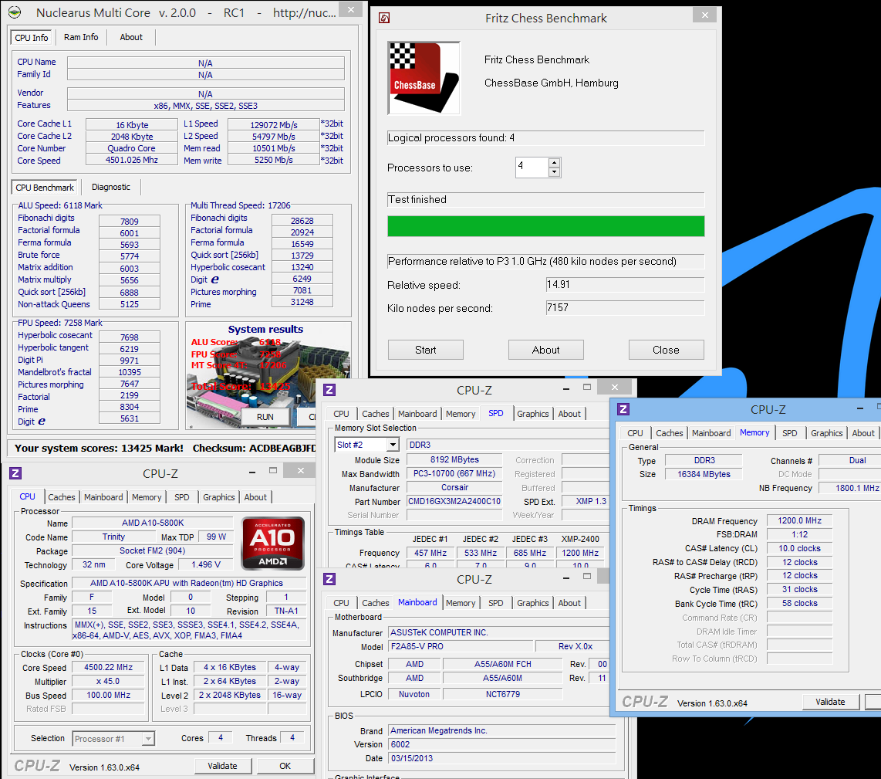Click the Processors to use input field
Viewport: 881px width, 779px height.
tap(532, 167)
